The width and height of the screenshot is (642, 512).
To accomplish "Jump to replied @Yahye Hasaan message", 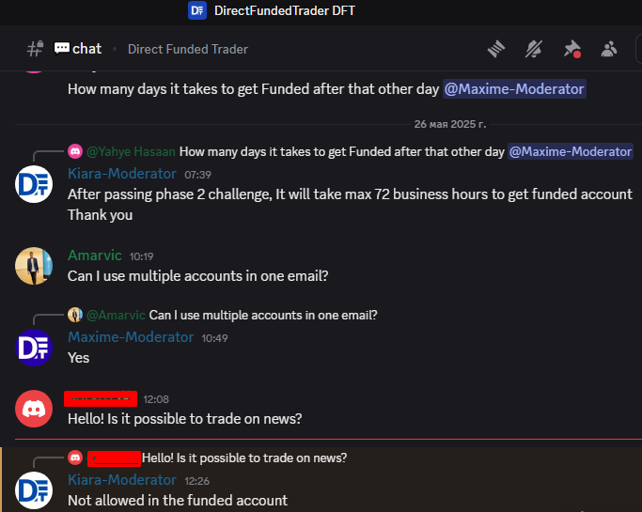I will point(350,152).
